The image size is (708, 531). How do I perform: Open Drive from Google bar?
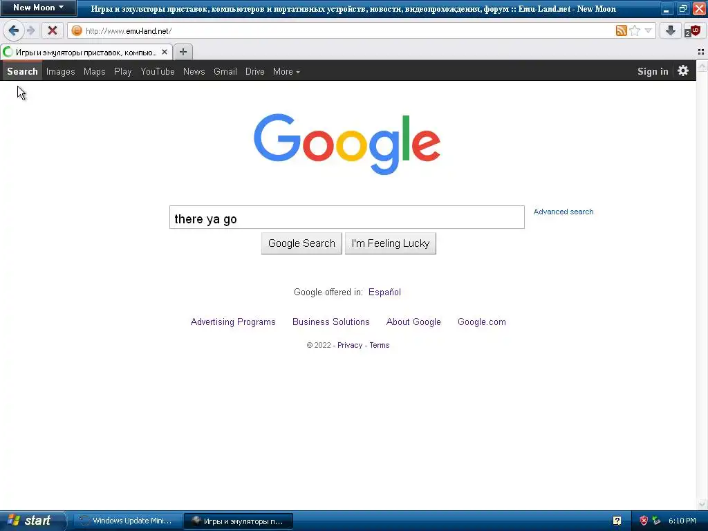pyautogui.click(x=255, y=71)
